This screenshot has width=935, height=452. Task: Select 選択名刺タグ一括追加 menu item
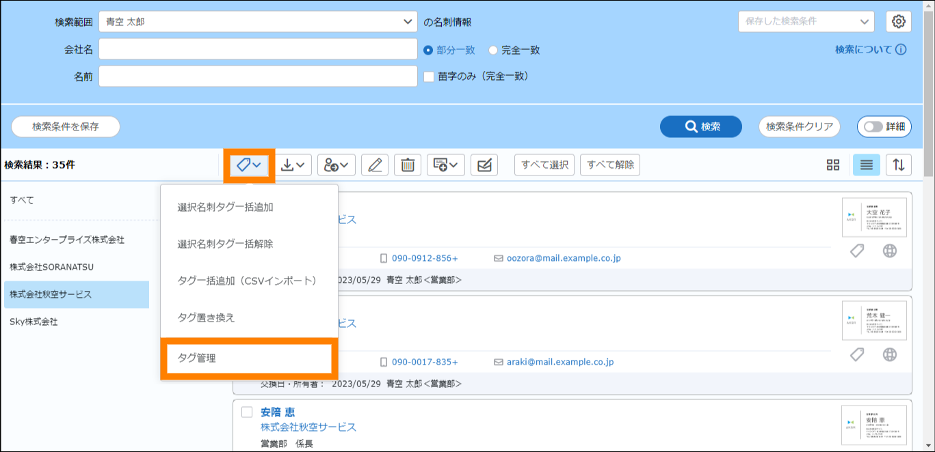(226, 207)
